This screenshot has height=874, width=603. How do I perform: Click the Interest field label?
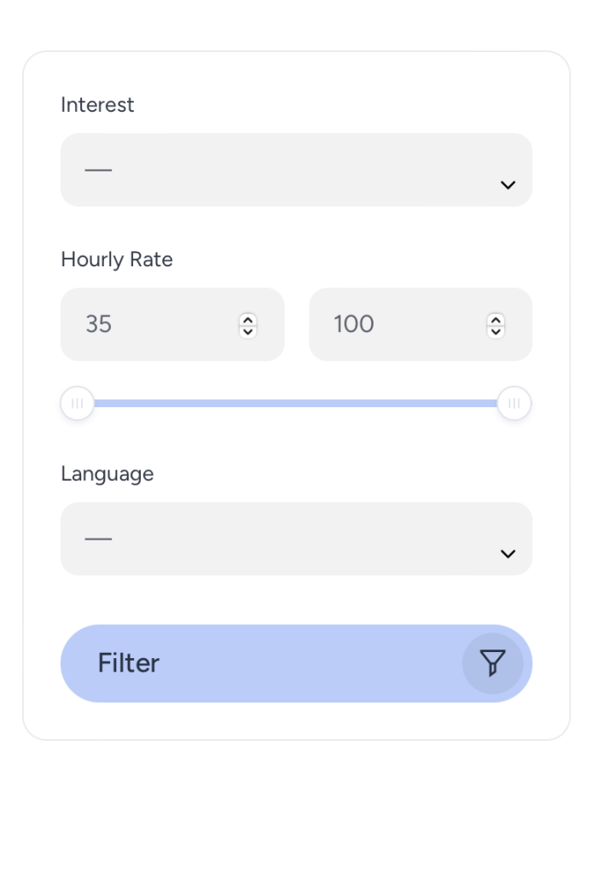(x=97, y=105)
